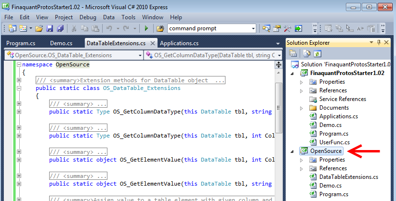Open the active files list dropdown arrow
396x201 pixels.
(278, 44)
